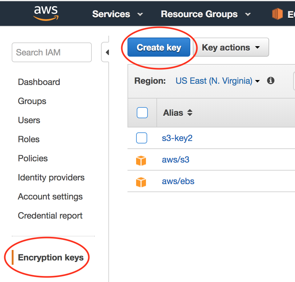295x282 pixels.
Task: Click the aws/ebs orange key icon
Action: [141, 182]
